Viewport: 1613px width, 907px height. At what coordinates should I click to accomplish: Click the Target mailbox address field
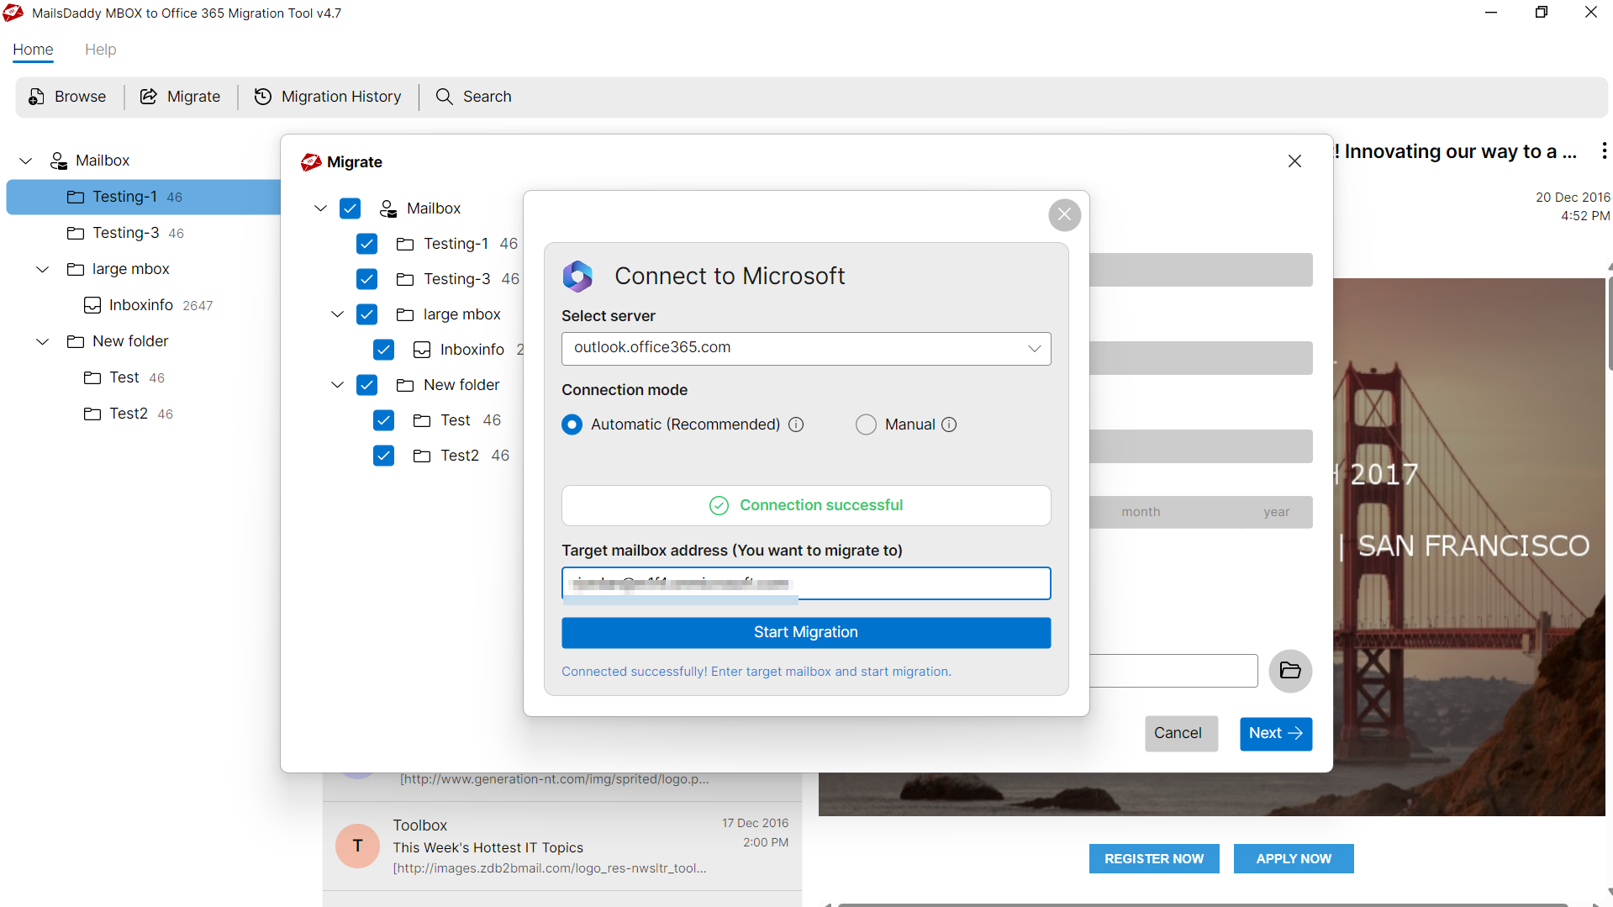pyautogui.click(x=806, y=583)
